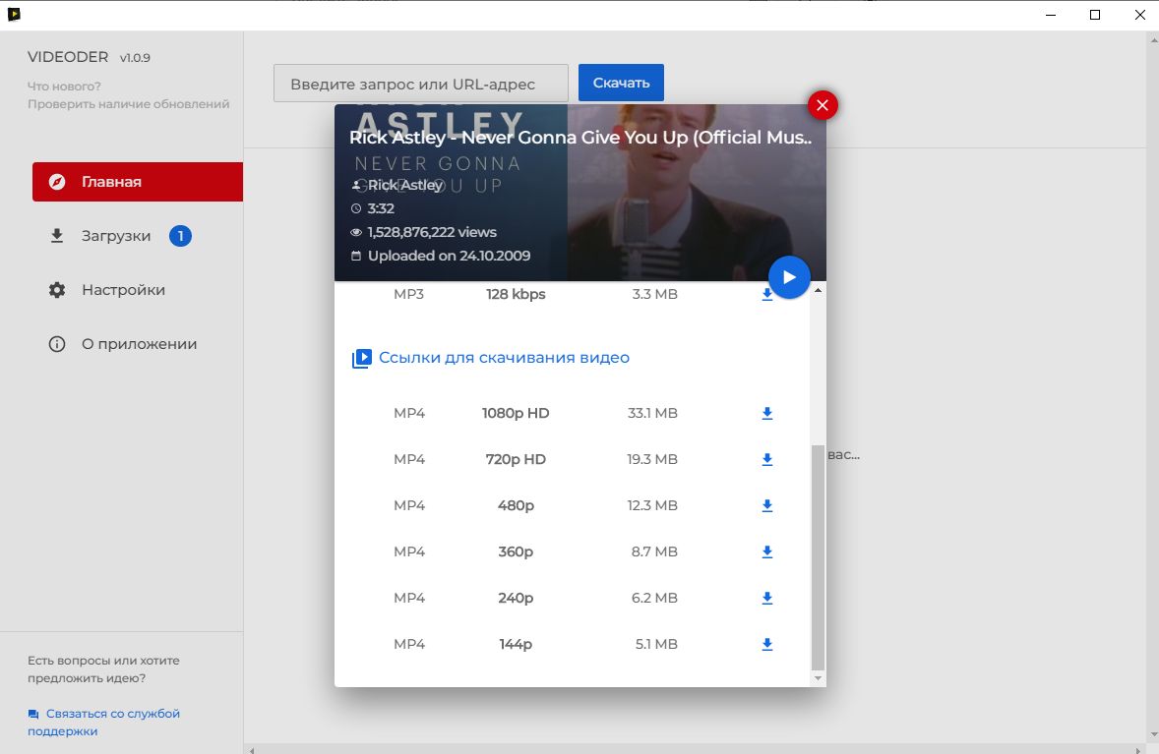Click Проверить наличие обновлений link

128,104
